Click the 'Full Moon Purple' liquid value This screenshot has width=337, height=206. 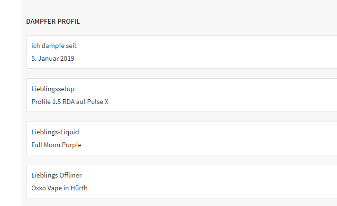pos(56,145)
